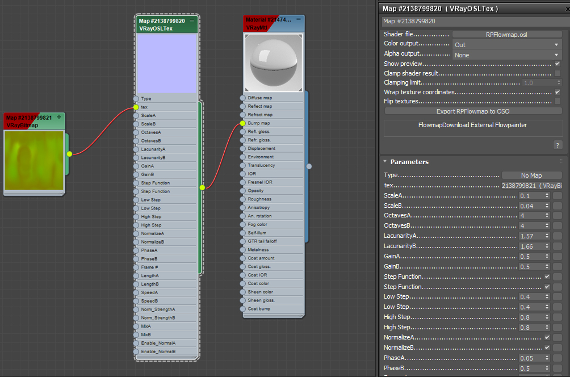Click the VRayOSLTex node output socket
570x377 pixels.
coord(202,187)
